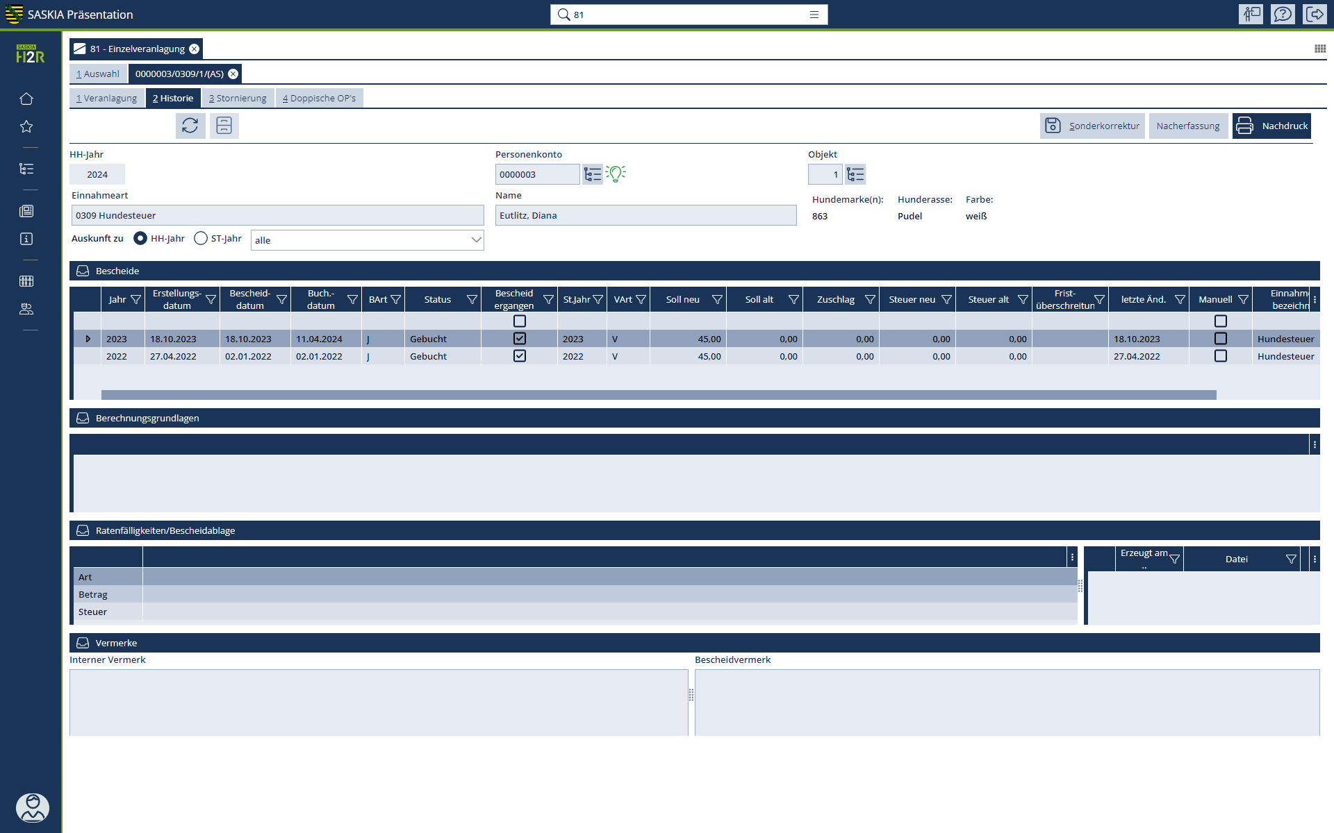The width and height of the screenshot is (1334, 833).
Task: Open Objekt lookup list icon
Action: 855,174
